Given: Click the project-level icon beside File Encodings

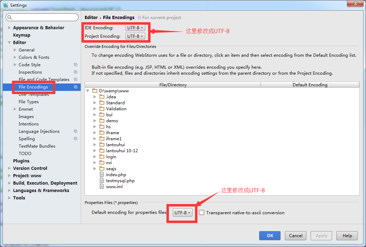Looking at the screenshot, I should point(75,87).
